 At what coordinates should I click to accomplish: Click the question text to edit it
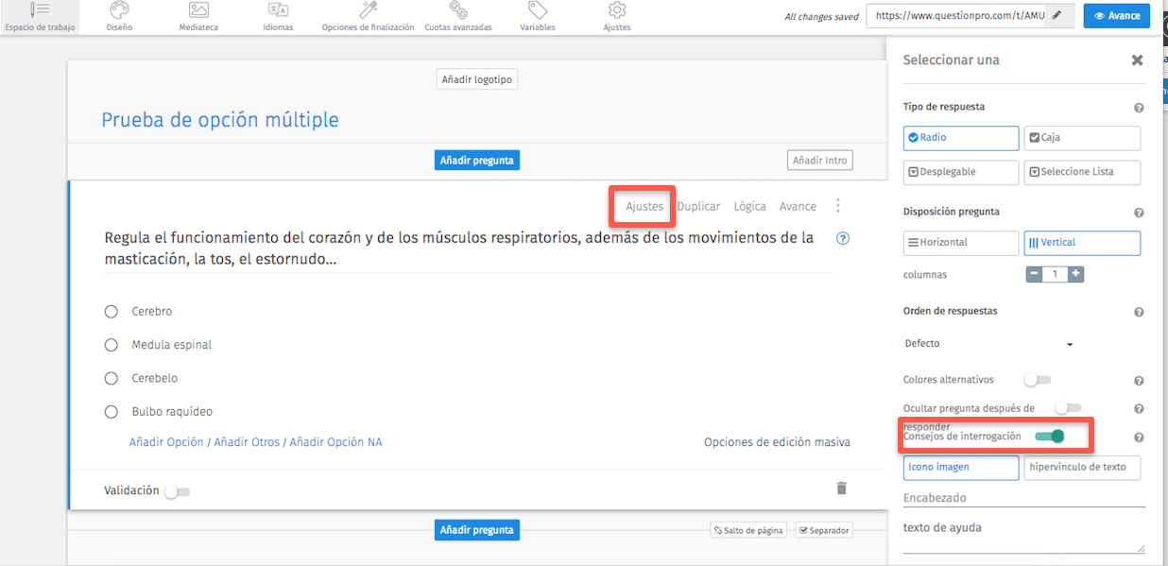coord(459,248)
